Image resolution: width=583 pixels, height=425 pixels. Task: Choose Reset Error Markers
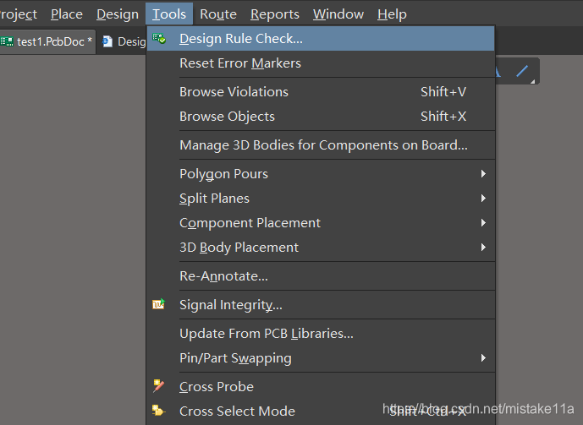click(240, 63)
